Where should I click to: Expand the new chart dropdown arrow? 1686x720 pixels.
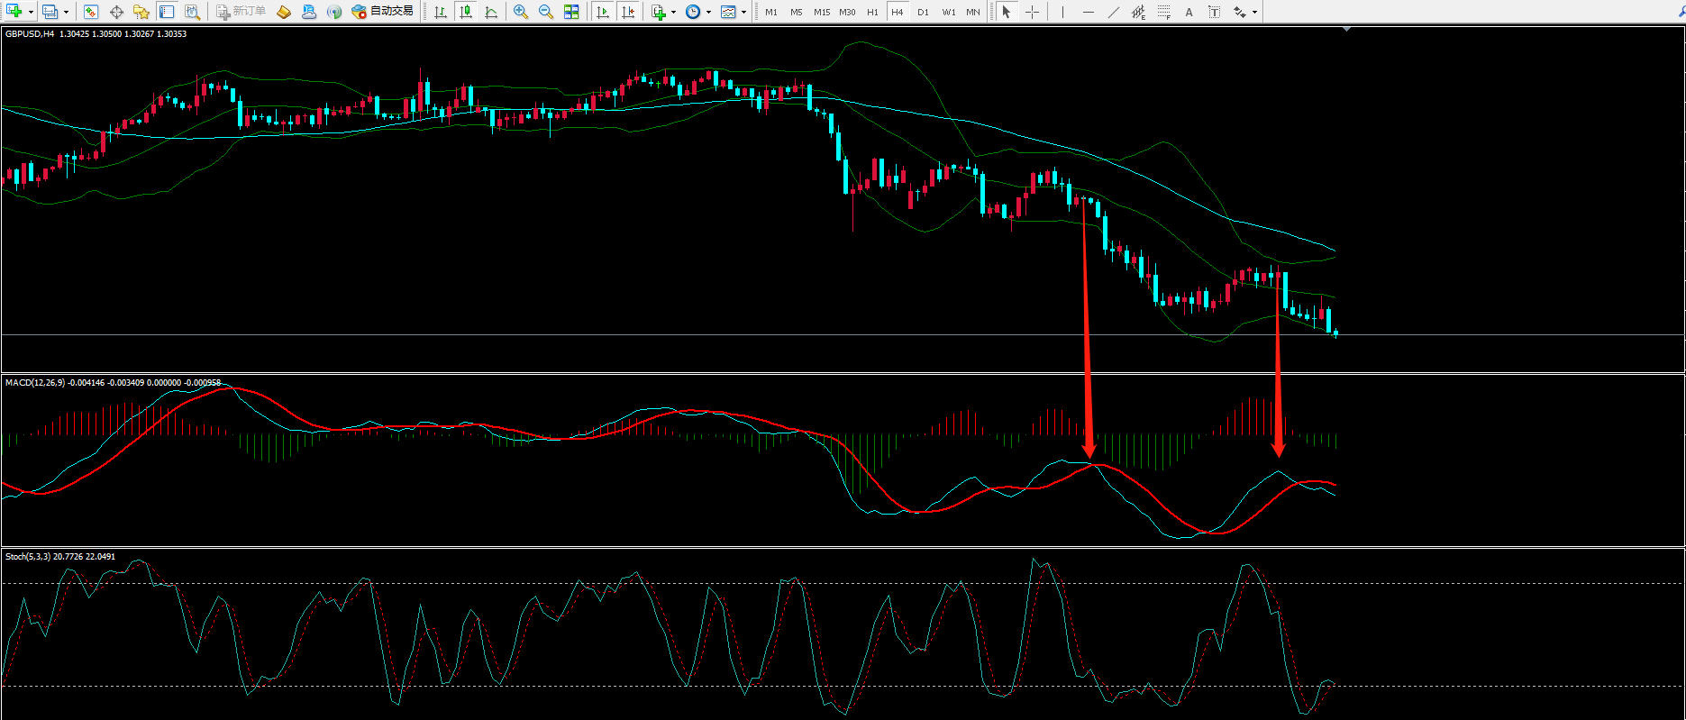(32, 13)
